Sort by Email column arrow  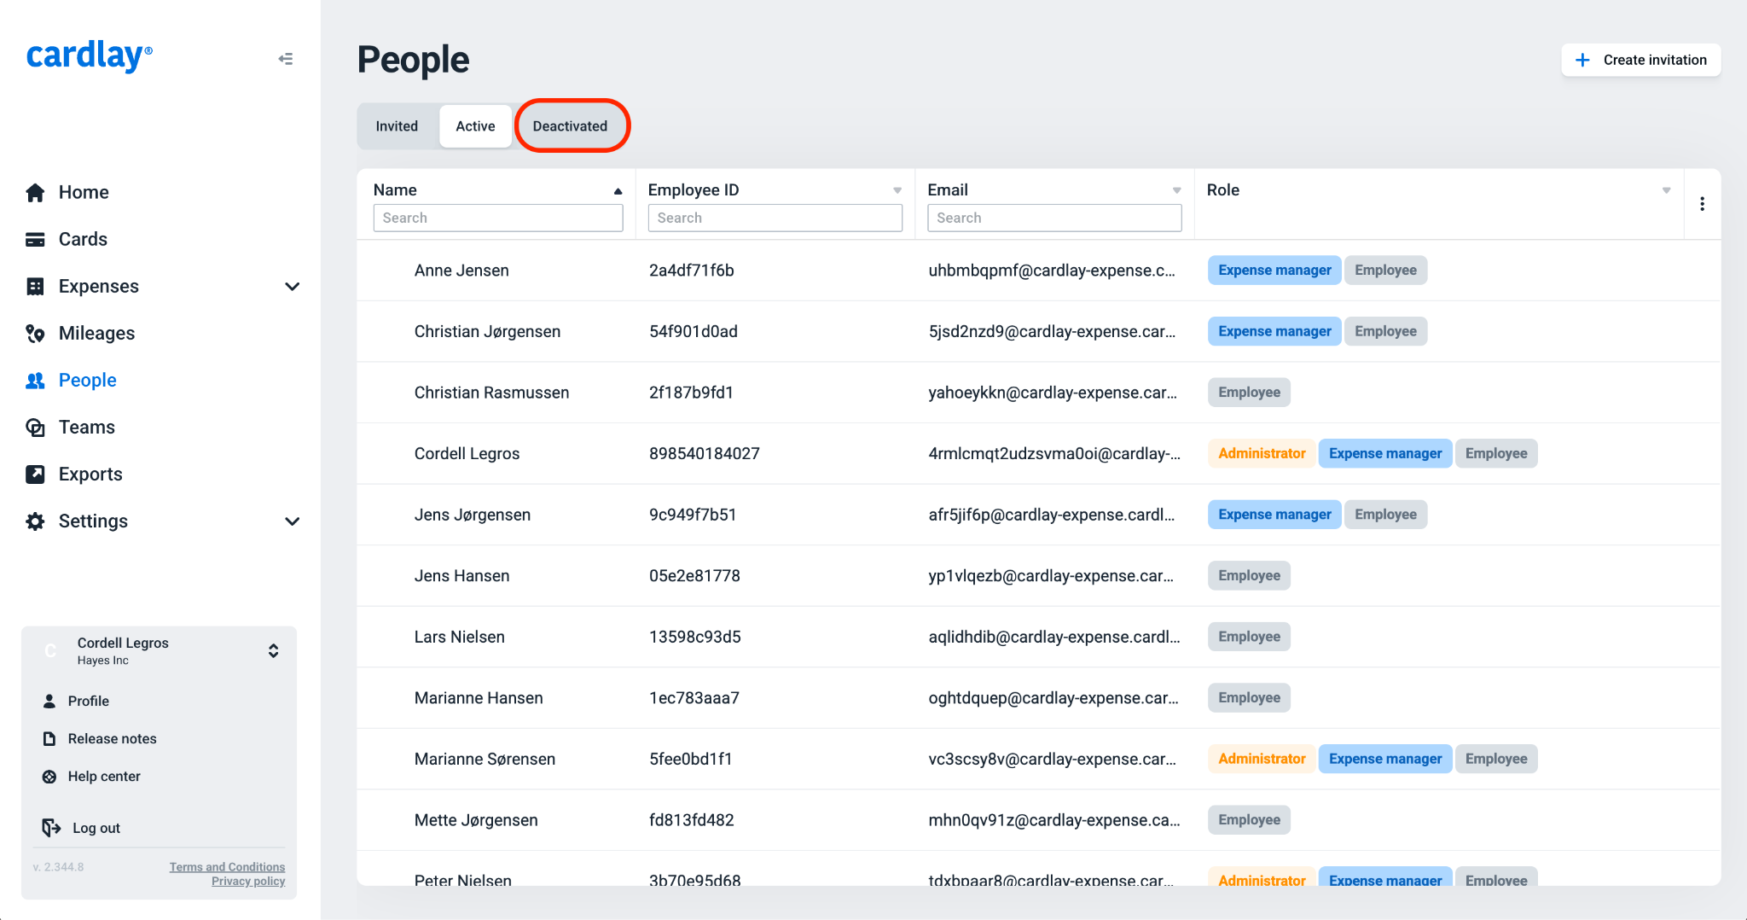coord(1176,190)
